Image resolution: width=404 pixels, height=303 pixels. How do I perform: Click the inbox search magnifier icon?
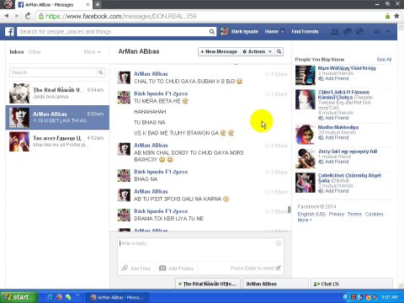[x=100, y=72]
